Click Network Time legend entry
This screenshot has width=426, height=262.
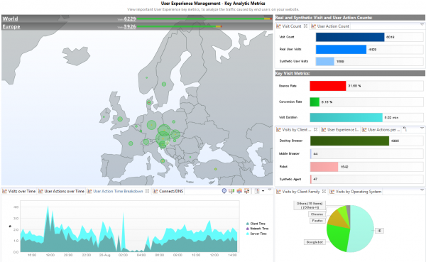click(x=257, y=229)
